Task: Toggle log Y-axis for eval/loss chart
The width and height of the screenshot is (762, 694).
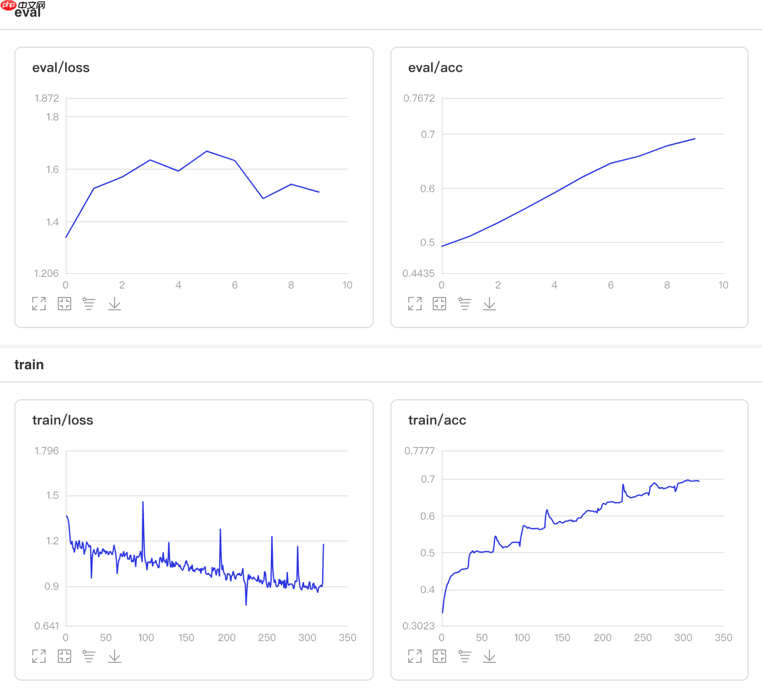Action: (x=89, y=304)
